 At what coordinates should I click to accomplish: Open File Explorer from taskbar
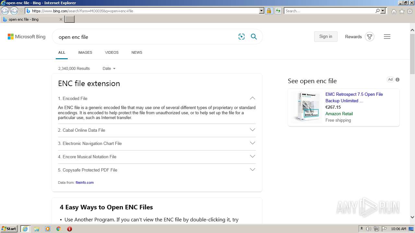tap(37, 229)
